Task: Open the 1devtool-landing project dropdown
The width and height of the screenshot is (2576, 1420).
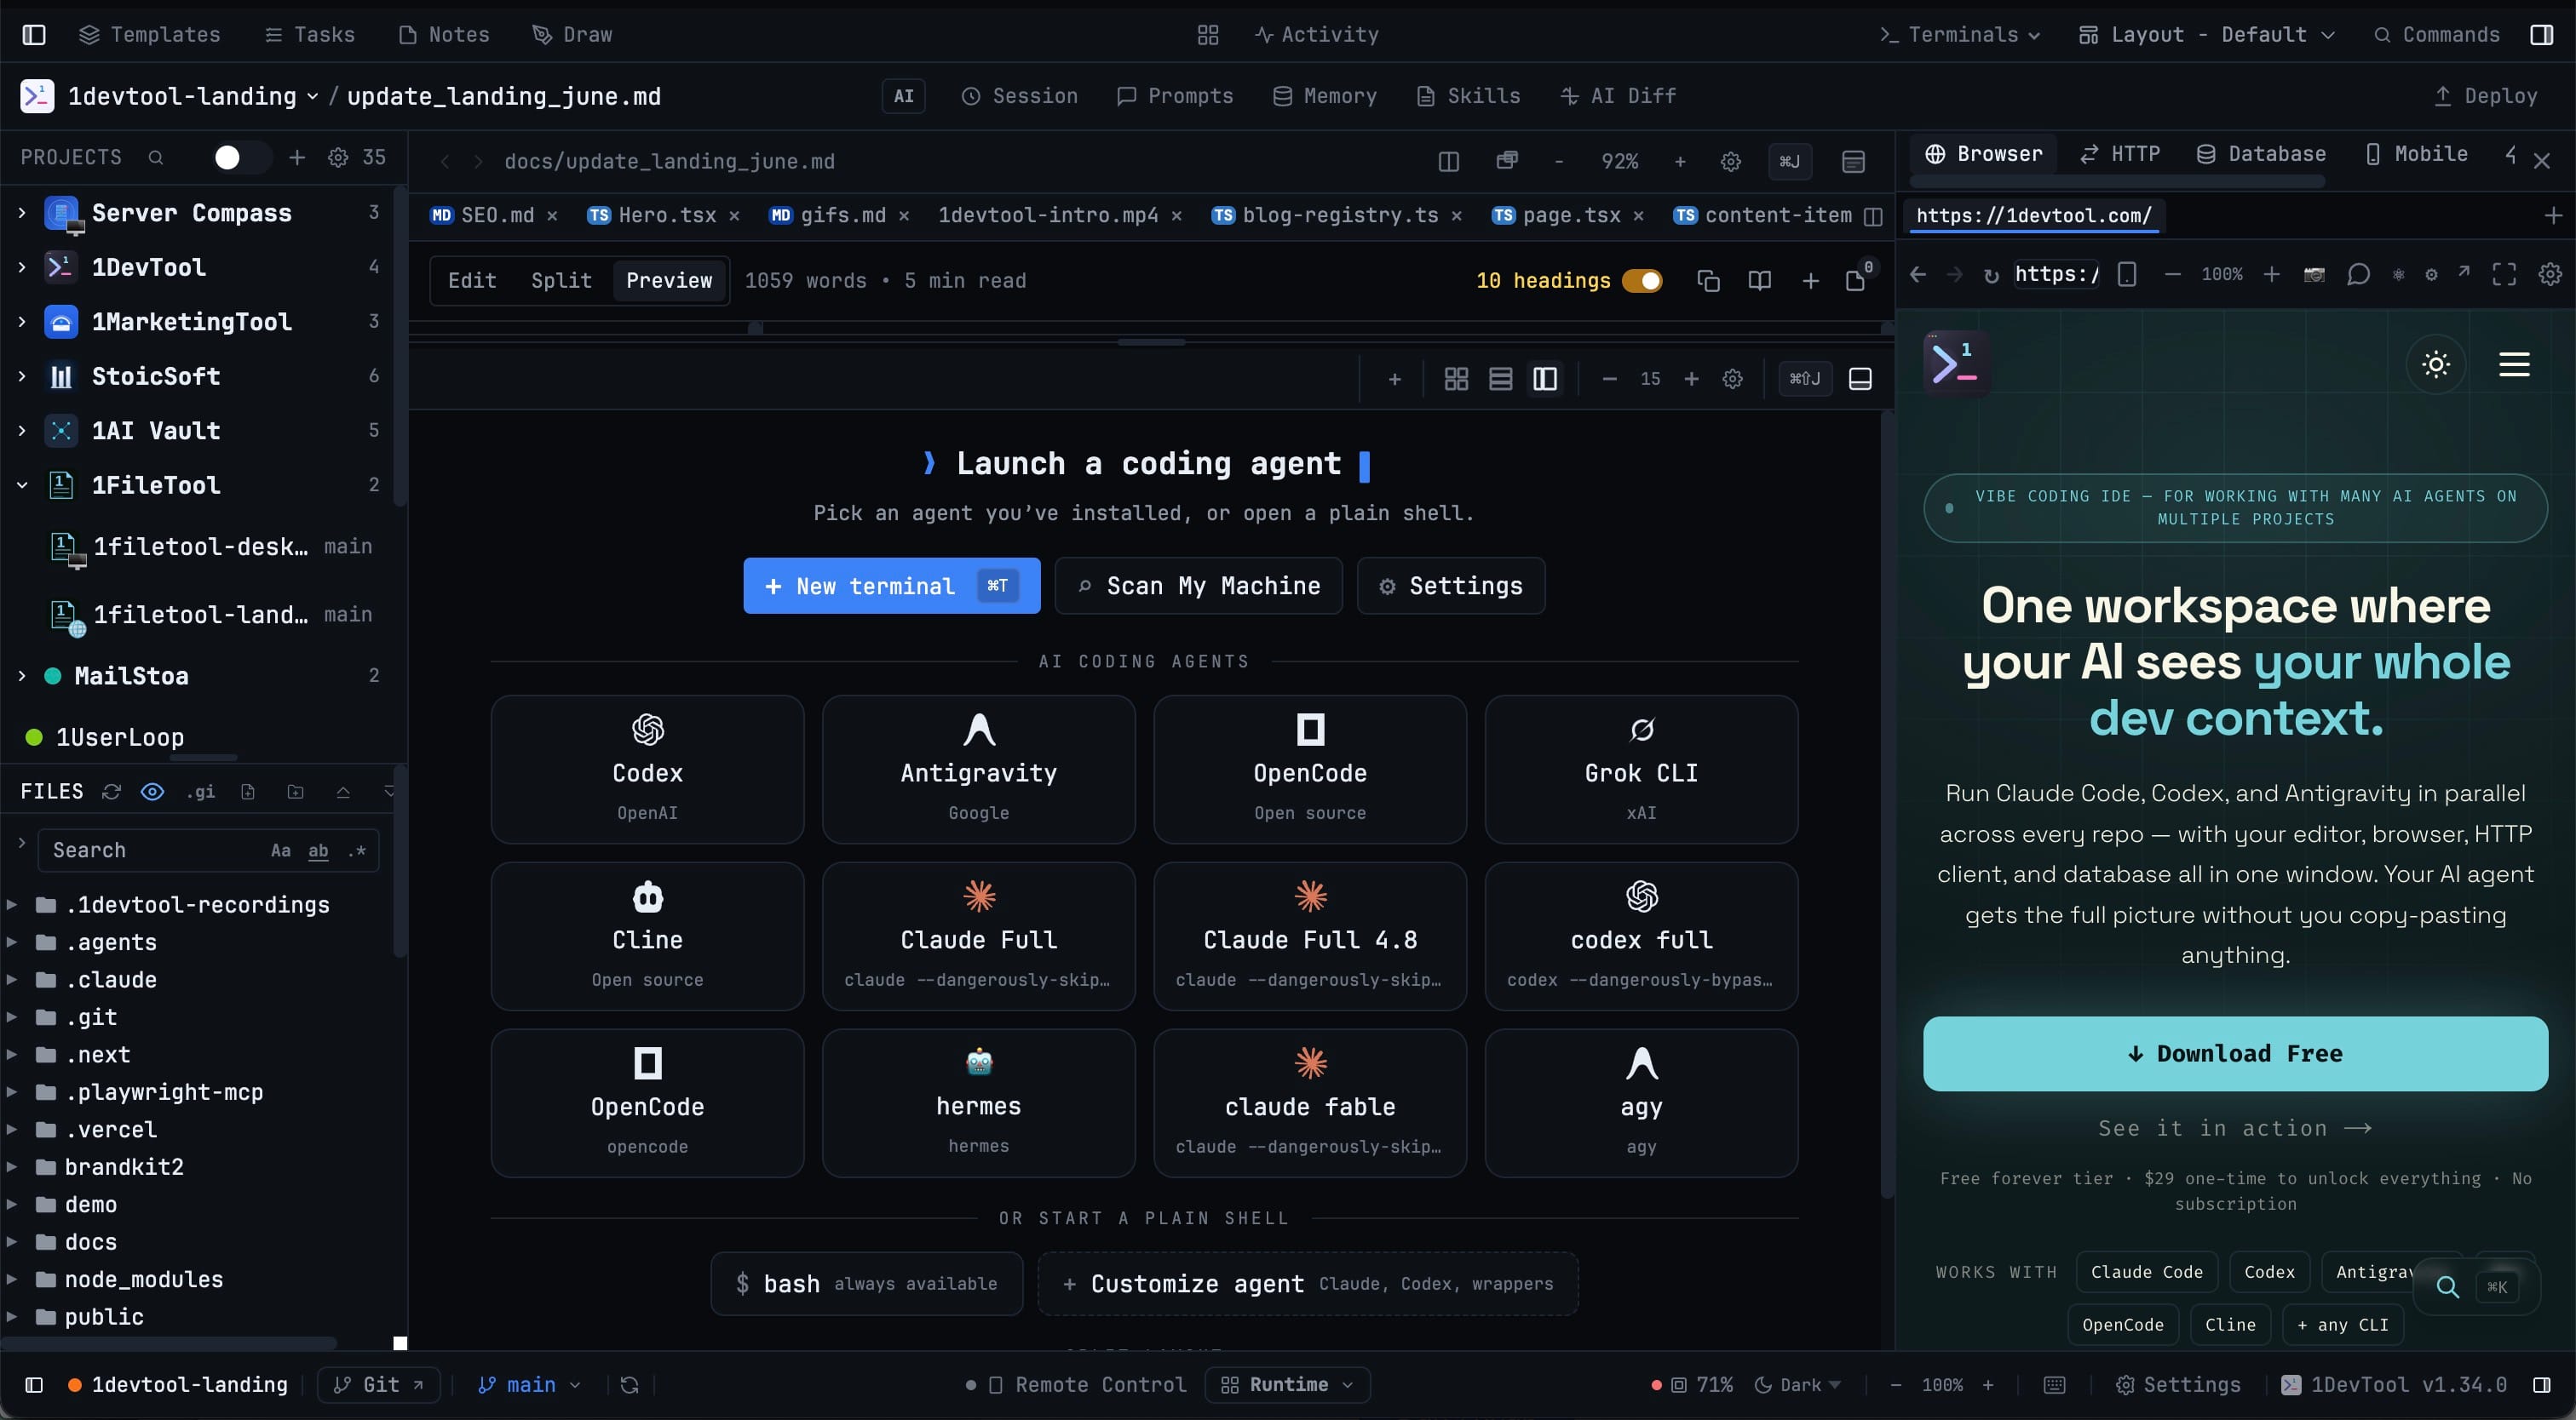Action: click(192, 96)
